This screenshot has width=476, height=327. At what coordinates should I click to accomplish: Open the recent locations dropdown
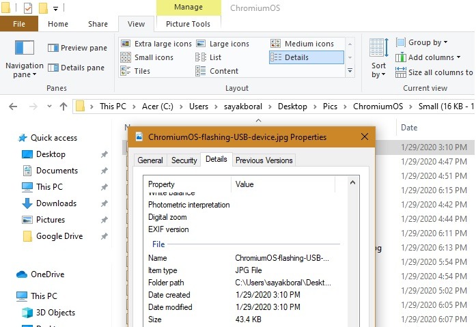click(49, 106)
